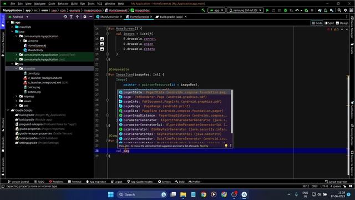Toggle the Build Variants side tab
Screen dimensions: 355x200
point(3,167)
